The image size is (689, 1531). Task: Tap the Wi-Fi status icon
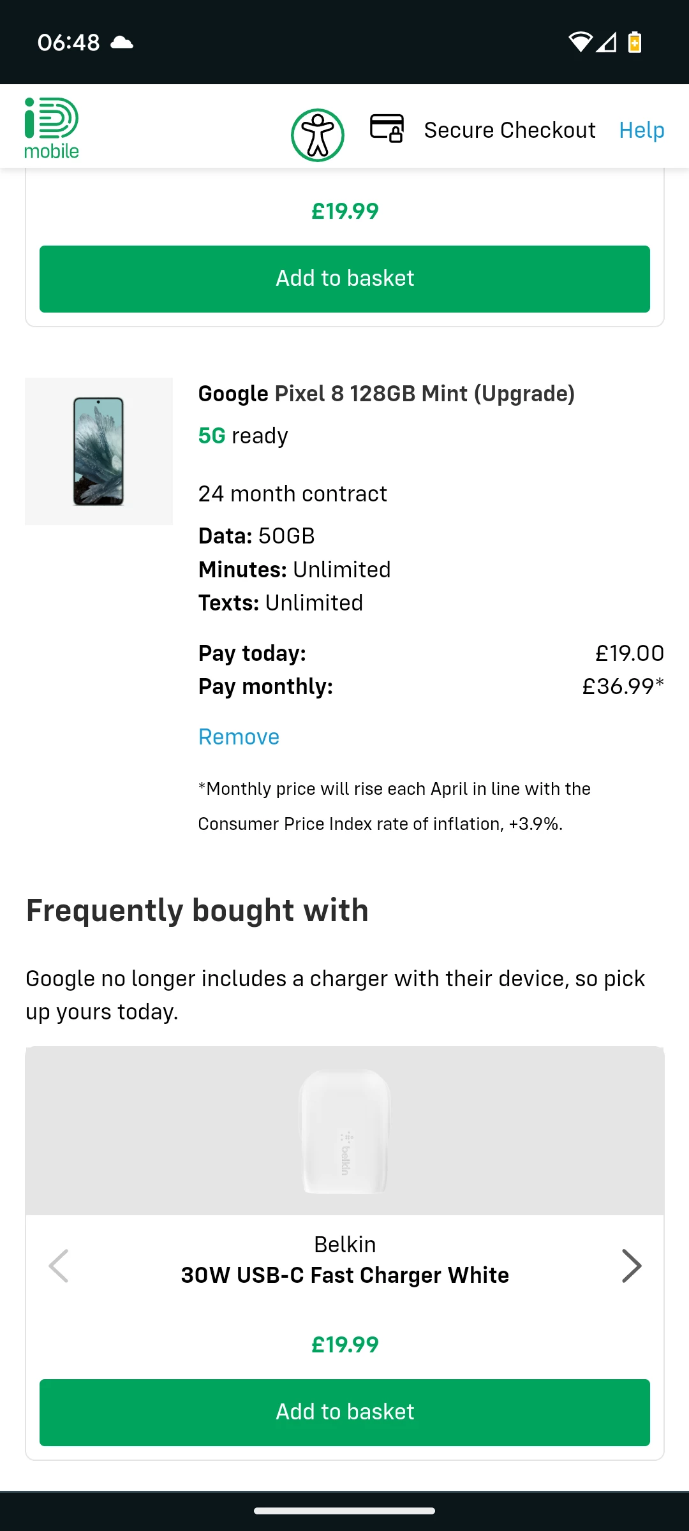click(x=580, y=42)
